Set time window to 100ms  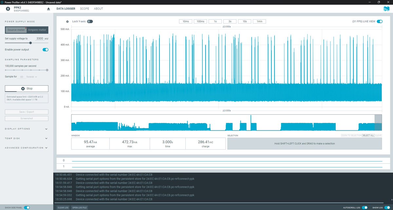[200, 22]
